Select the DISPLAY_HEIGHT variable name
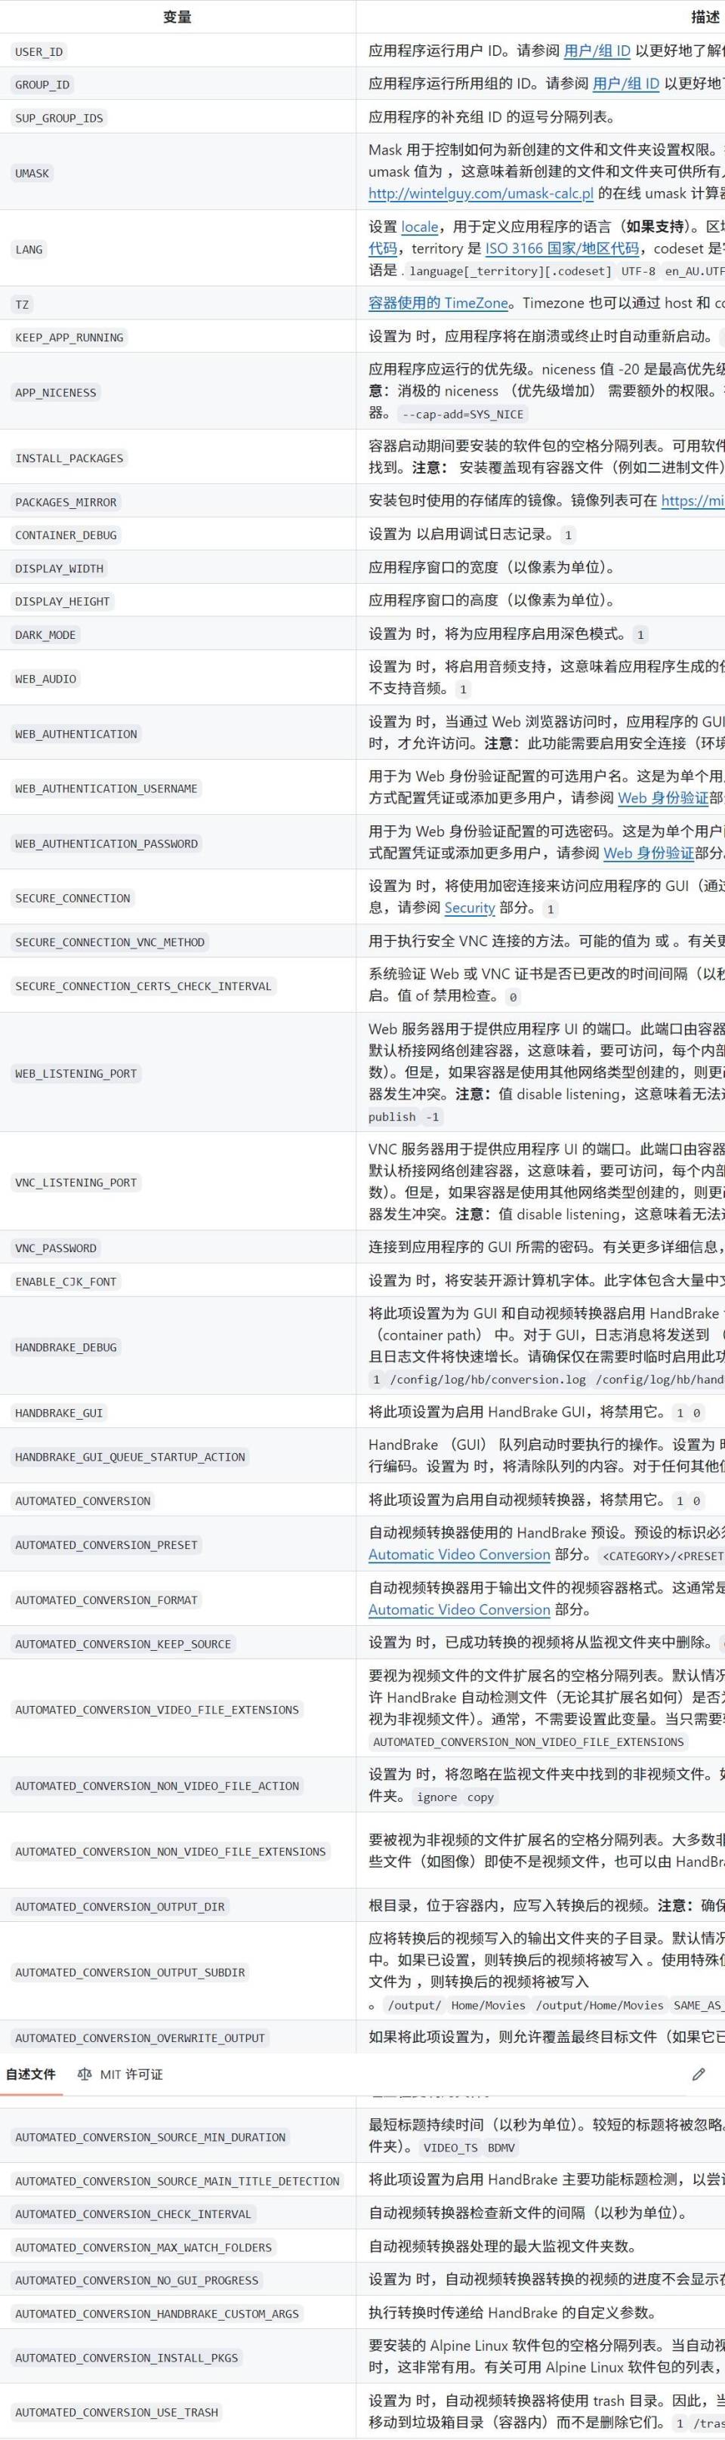The image size is (725, 2440). tap(63, 601)
